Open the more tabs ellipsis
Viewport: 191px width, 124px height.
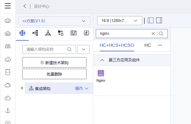(160, 45)
